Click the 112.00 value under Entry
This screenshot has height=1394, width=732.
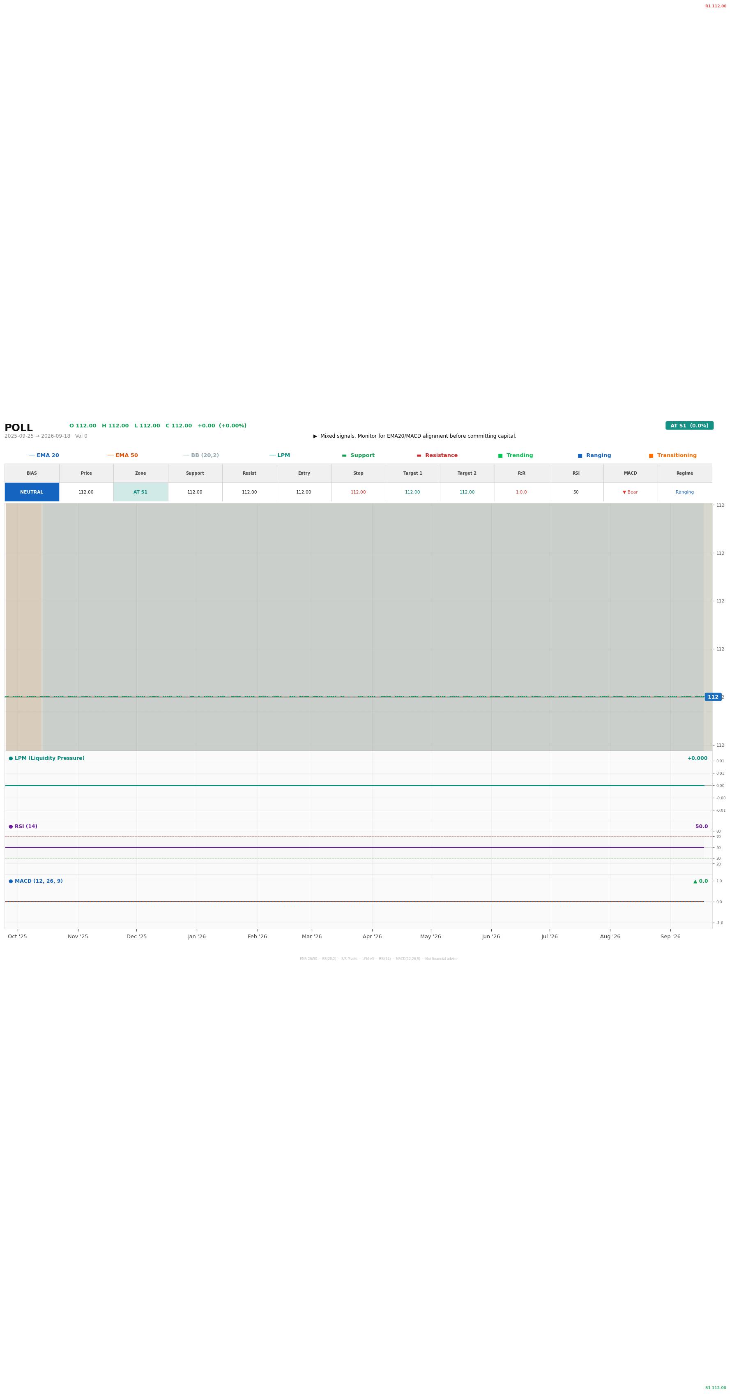click(x=304, y=492)
